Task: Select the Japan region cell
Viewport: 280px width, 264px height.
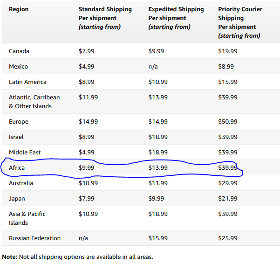Action: tap(17, 199)
